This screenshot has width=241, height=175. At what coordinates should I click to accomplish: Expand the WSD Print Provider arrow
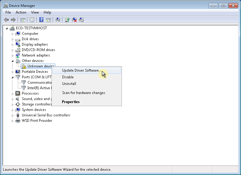(x=13, y=121)
